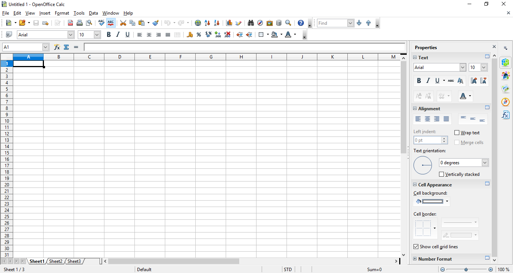Open the font name dropdown showing Arial
The width and height of the screenshot is (513, 273).
pos(70,34)
